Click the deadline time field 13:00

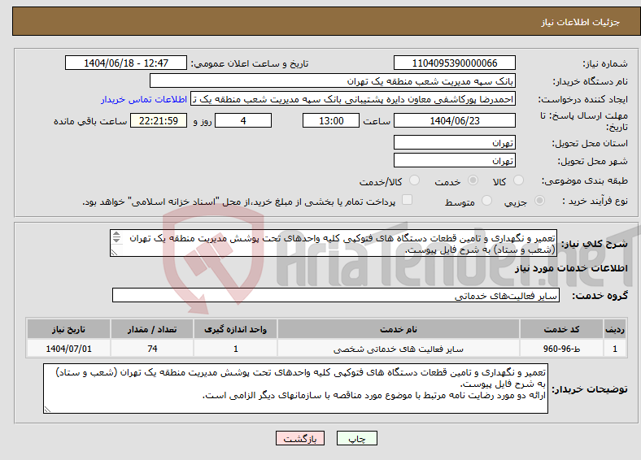pyautogui.click(x=331, y=121)
